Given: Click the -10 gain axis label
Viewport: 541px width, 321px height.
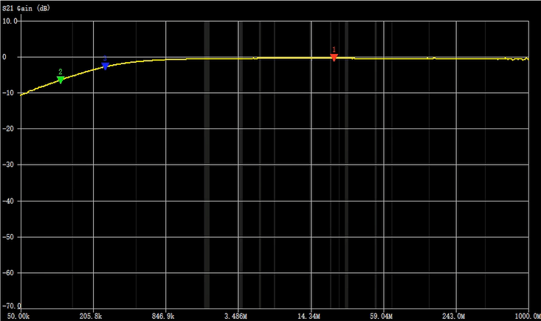Looking at the screenshot, I should (x=10, y=93).
